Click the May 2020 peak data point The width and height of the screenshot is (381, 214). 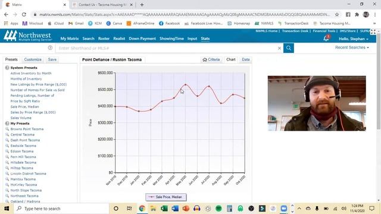point(186,84)
